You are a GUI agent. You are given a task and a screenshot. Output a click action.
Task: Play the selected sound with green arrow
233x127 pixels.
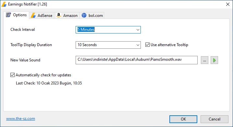pos(214,60)
